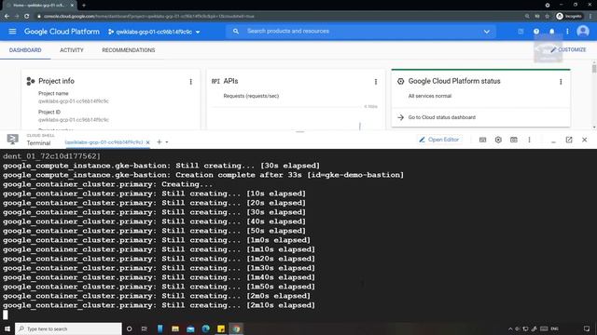Click the All services normal status text

pos(430,96)
